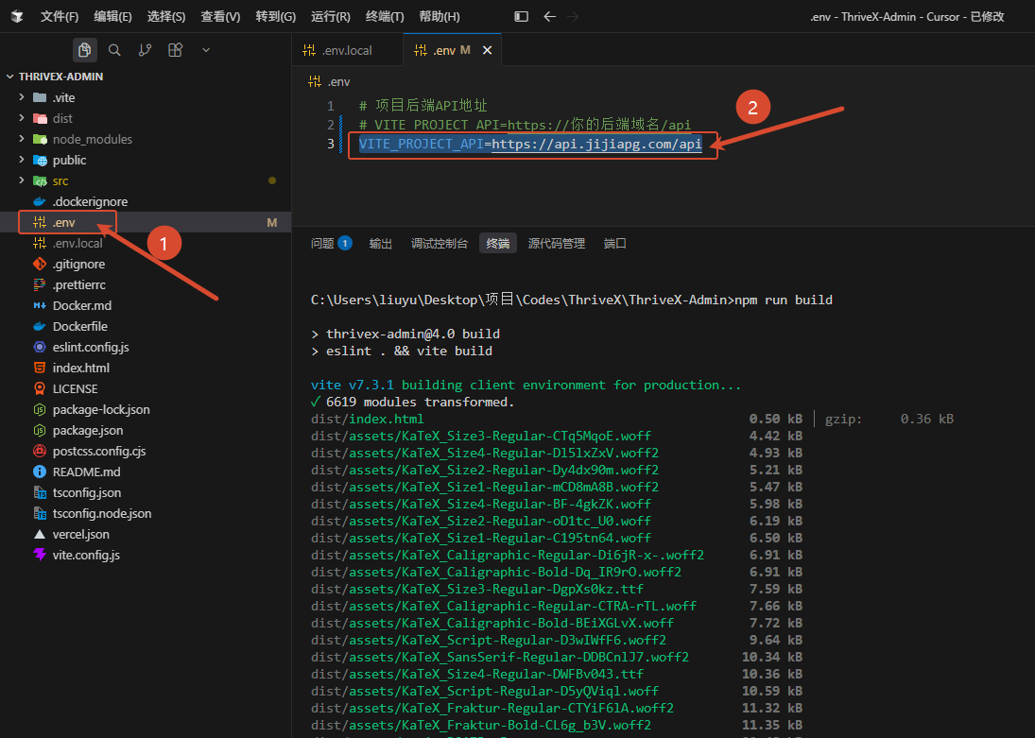
Task: Open the Search view icon
Action: [114, 50]
